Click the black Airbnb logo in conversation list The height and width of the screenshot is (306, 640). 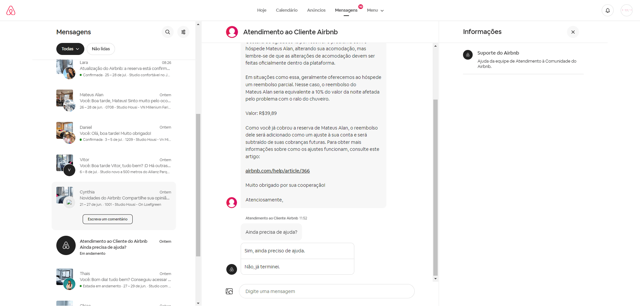66,245
